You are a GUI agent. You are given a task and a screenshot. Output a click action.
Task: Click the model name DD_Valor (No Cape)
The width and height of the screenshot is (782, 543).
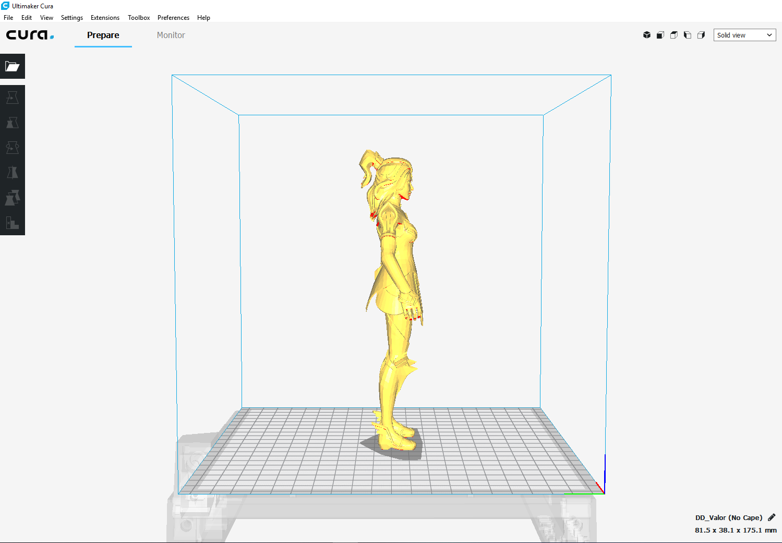[729, 517]
